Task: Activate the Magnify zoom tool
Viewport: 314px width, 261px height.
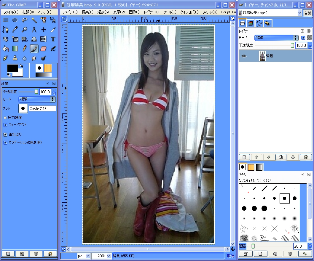Action: (25, 29)
